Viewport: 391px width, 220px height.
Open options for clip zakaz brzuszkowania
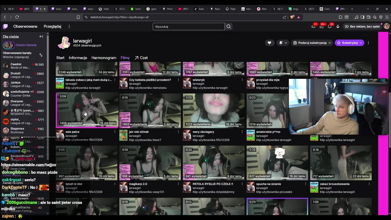[369, 184]
